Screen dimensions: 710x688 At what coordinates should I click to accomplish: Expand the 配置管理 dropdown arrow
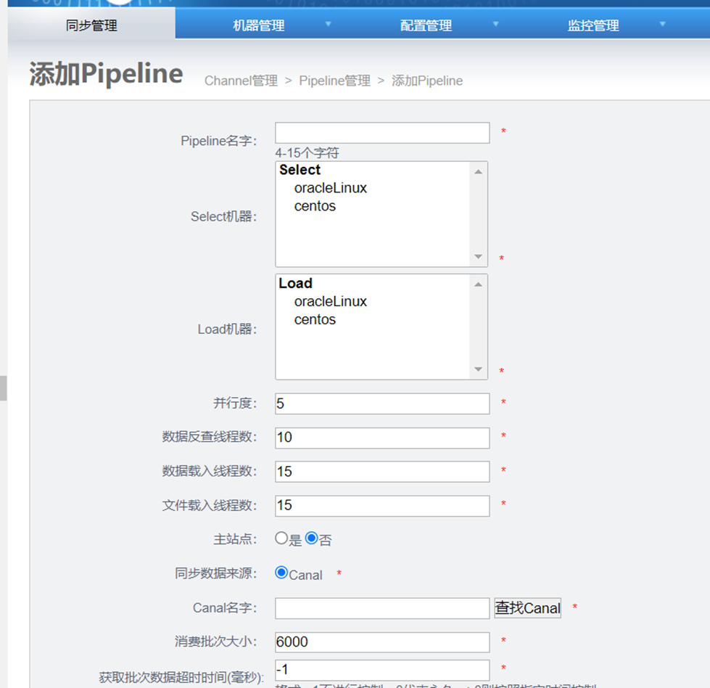(x=496, y=24)
